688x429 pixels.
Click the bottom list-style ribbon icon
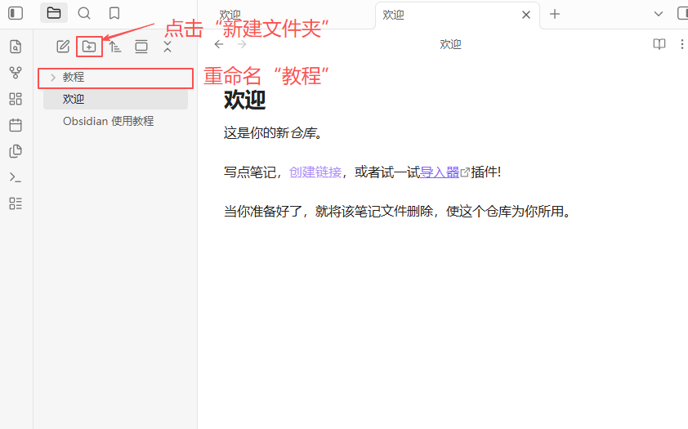pyautogui.click(x=16, y=203)
